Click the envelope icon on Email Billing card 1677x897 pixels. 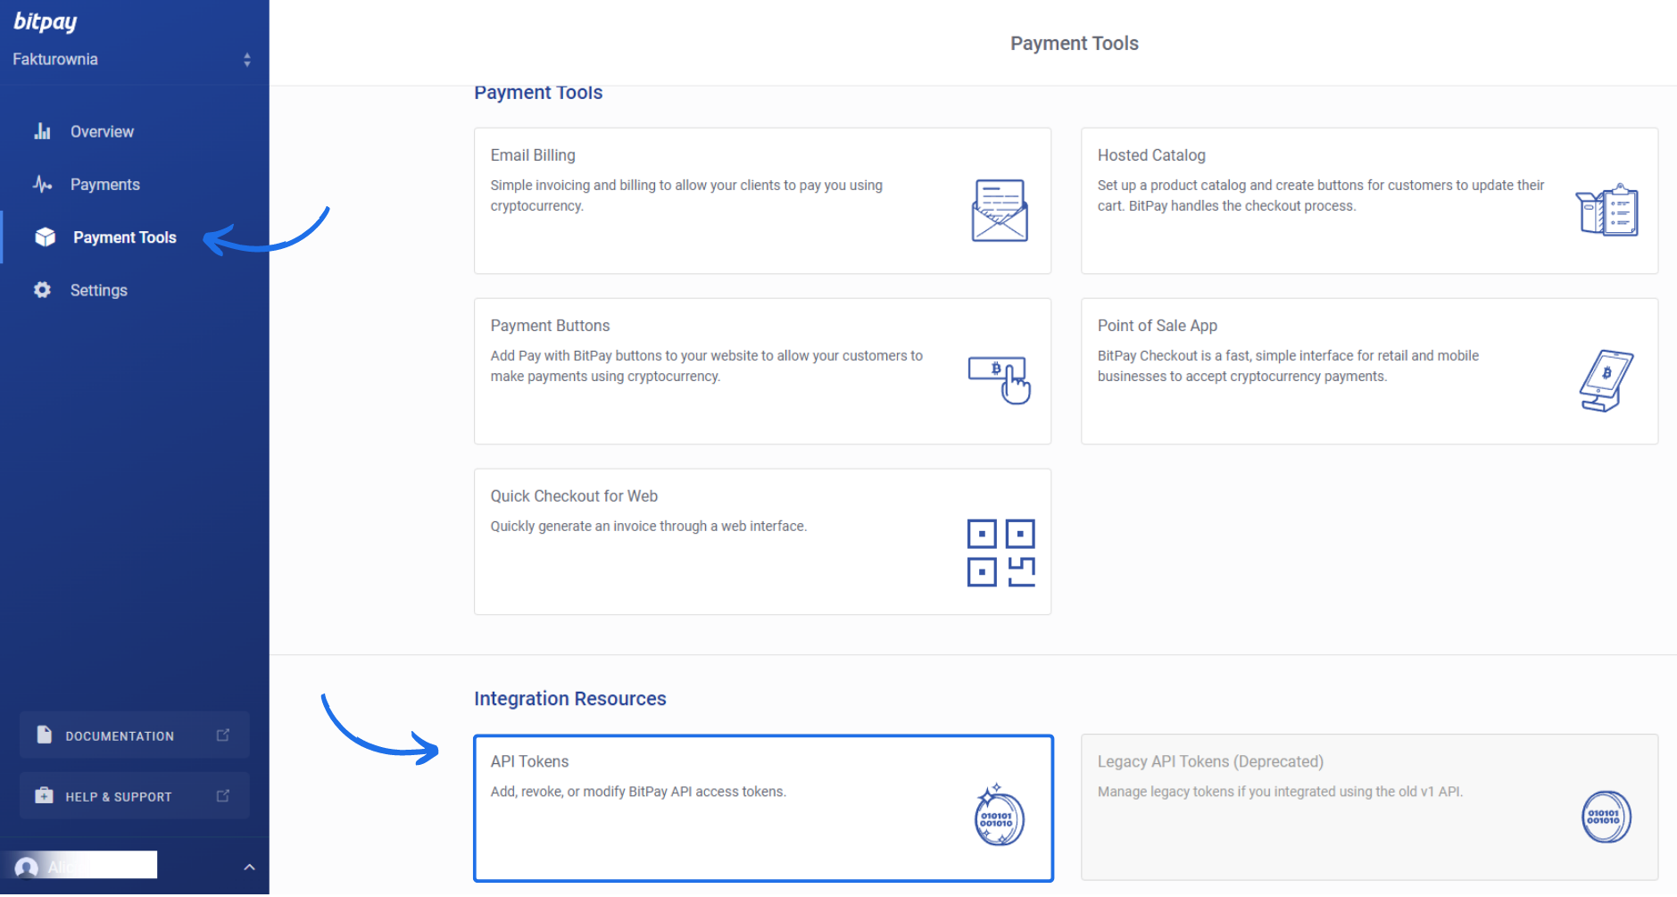coord(998,212)
